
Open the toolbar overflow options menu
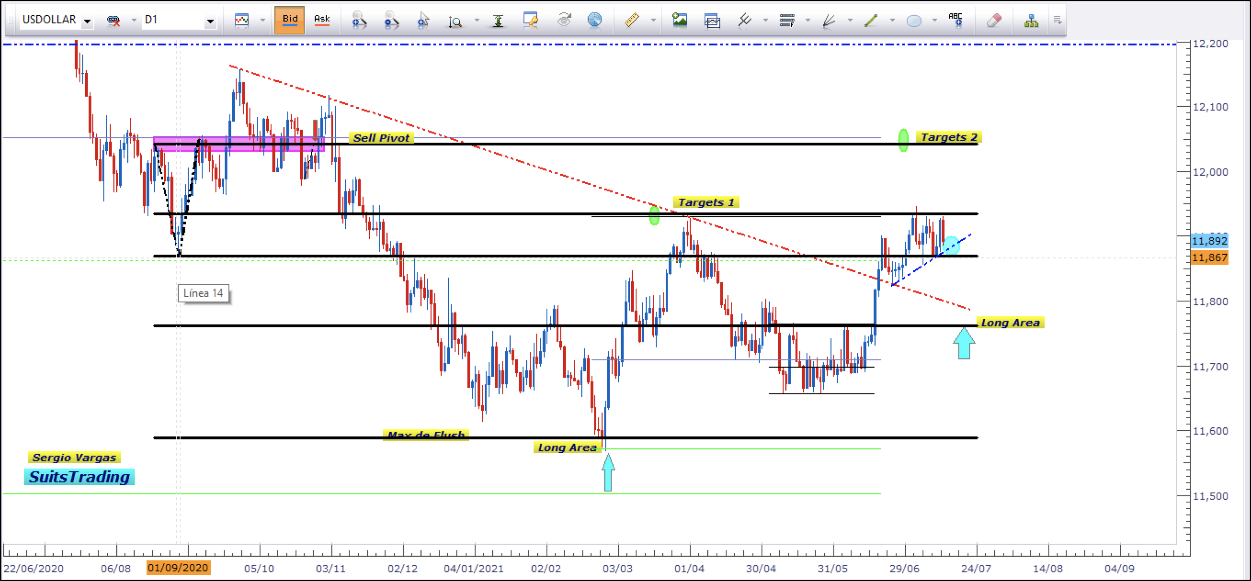pos(1057,20)
